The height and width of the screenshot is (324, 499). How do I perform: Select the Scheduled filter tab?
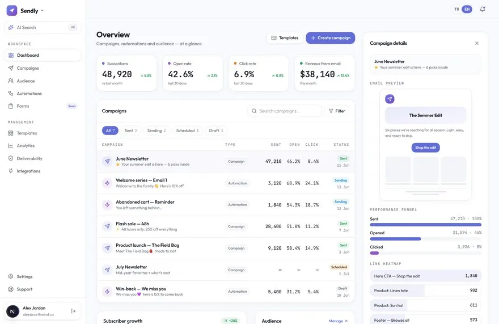(188, 131)
